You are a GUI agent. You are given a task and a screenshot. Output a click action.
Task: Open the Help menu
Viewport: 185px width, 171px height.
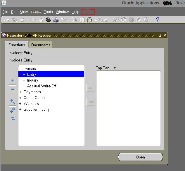pyautogui.click(x=75, y=12)
